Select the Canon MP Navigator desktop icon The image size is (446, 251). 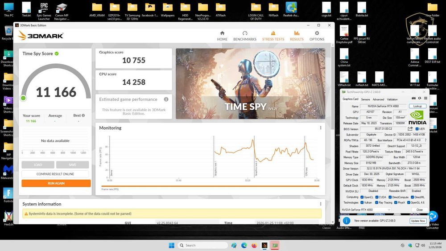(62, 12)
